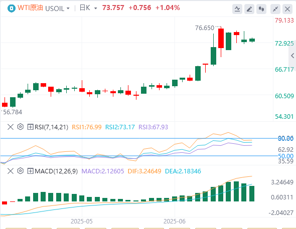The height and width of the screenshot is (229, 296).
Task: Click the 76.650 high price label
Action: [x=205, y=28]
